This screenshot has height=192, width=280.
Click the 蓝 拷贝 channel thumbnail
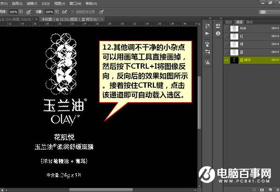(x=234, y=60)
